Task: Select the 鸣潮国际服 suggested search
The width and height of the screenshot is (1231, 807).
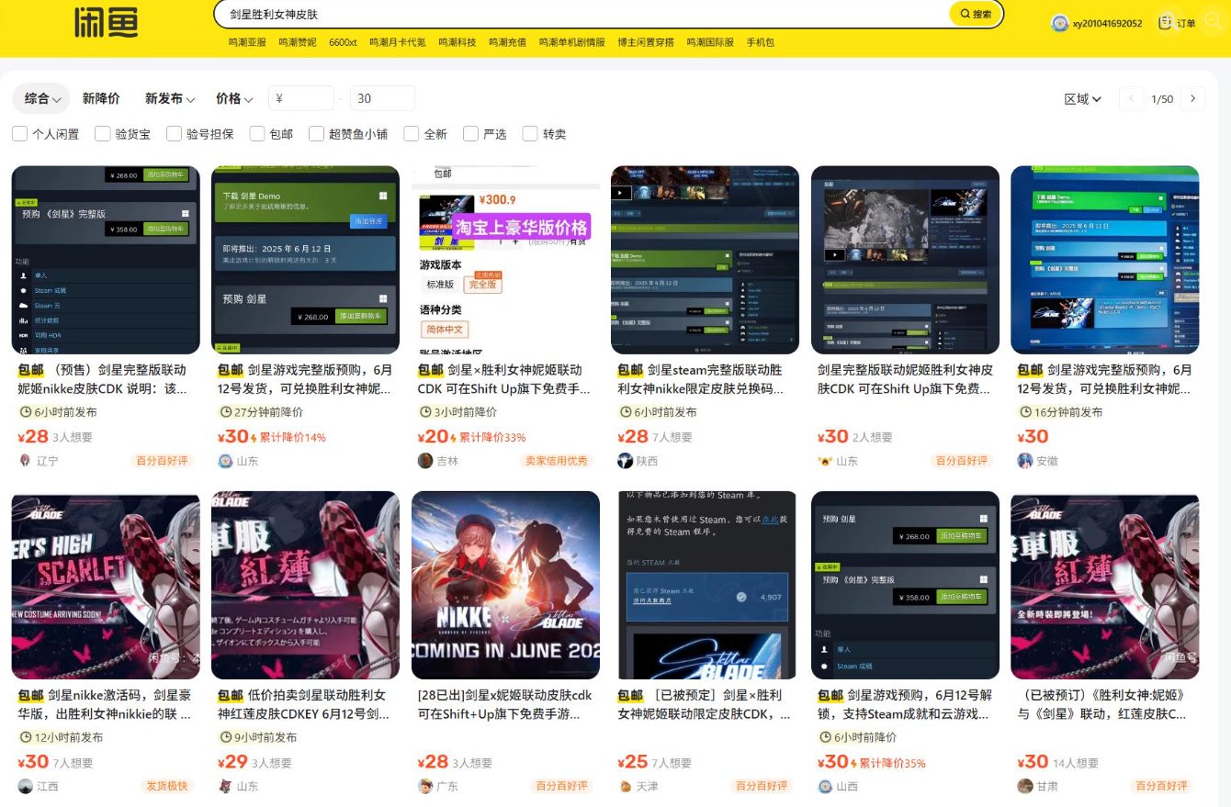Action: [710, 42]
